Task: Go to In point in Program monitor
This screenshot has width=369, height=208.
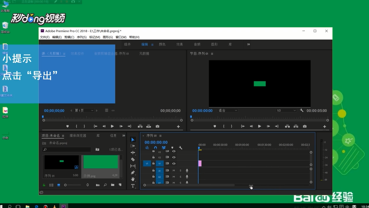Action: [x=242, y=126]
